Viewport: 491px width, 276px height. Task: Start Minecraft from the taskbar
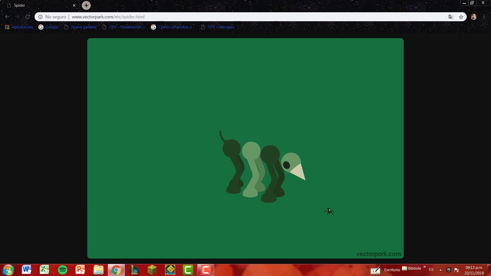click(152, 269)
